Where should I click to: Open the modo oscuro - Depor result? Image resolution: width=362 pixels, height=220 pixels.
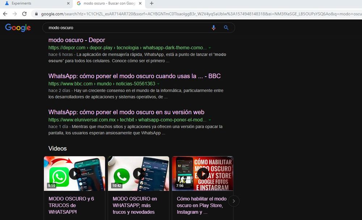(77, 40)
